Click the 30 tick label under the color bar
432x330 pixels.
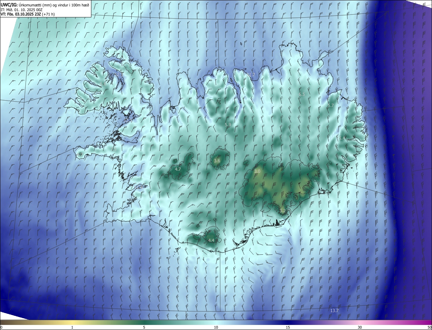coord(360,328)
